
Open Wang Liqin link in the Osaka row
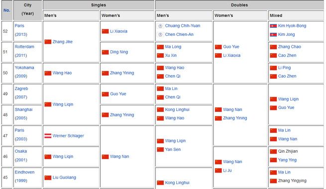tap(63, 157)
